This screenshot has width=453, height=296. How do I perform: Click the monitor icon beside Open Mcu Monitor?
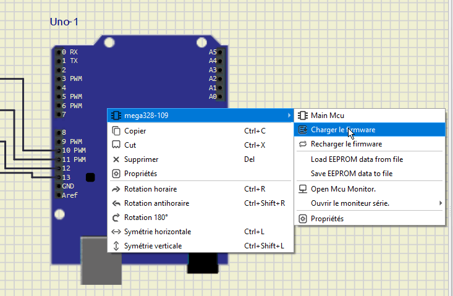tap(303, 189)
